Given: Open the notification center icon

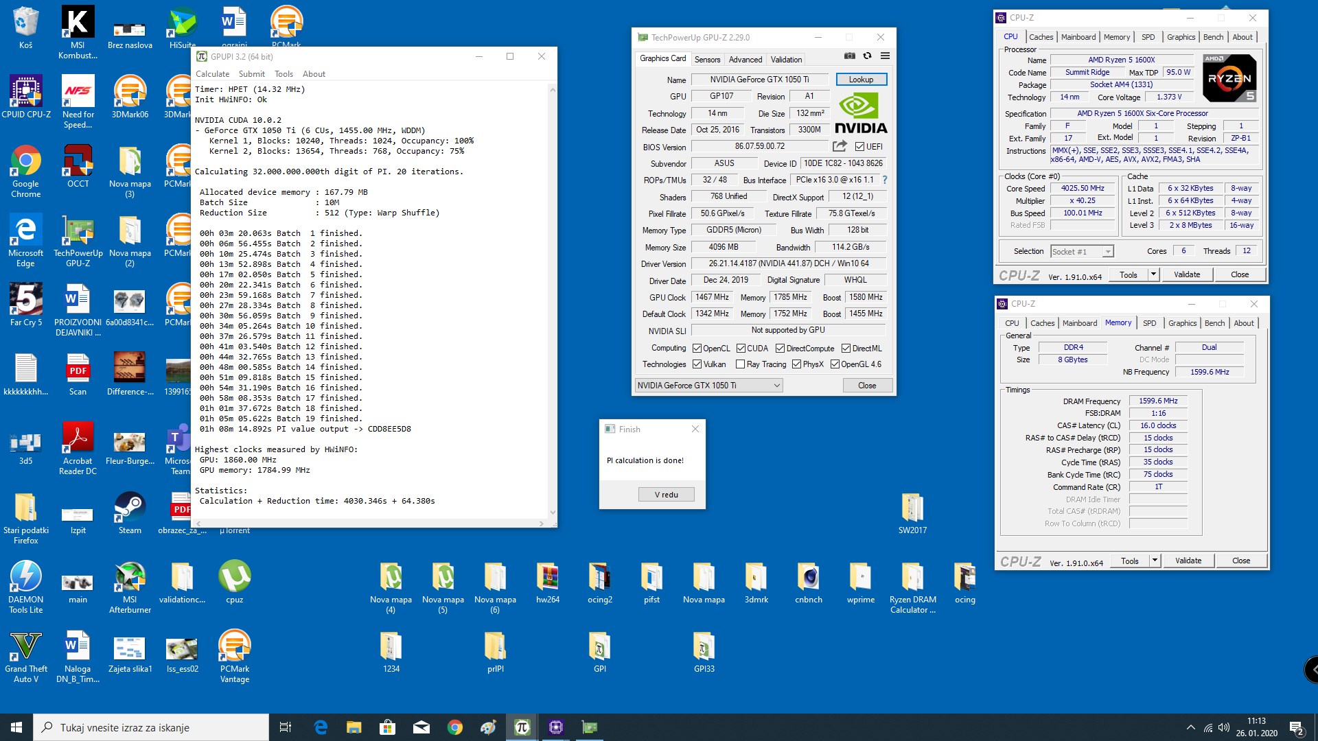Looking at the screenshot, I should point(1297,727).
